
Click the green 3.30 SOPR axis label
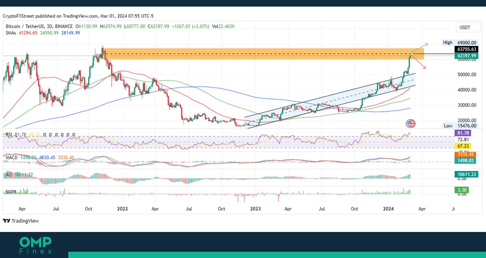(x=462, y=190)
